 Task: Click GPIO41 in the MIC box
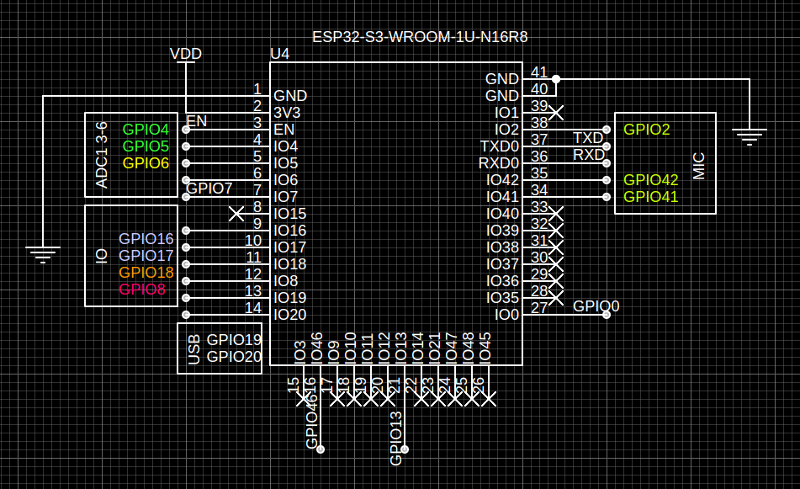click(650, 196)
